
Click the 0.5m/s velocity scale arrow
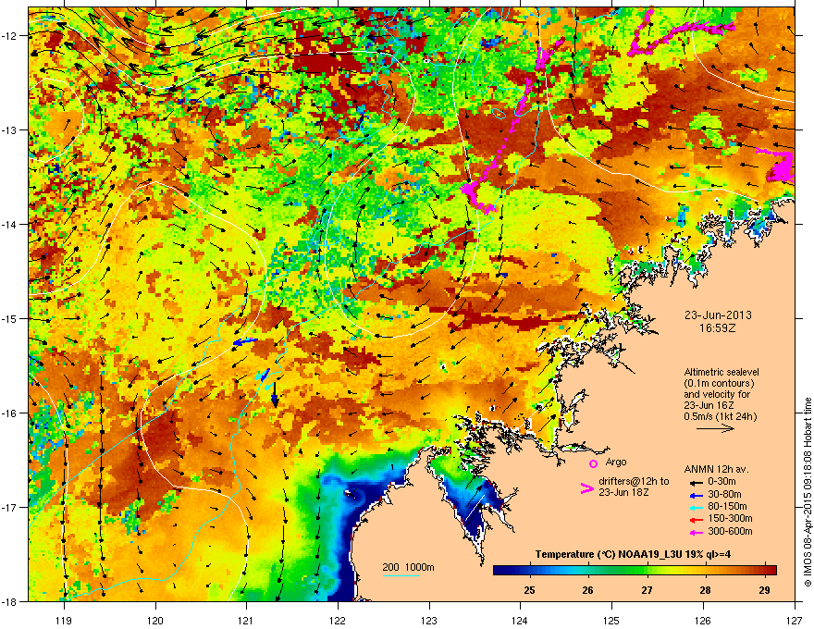715,428
